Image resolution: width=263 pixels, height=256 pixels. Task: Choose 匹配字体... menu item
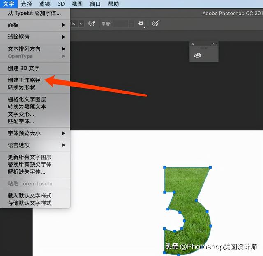[35, 121]
